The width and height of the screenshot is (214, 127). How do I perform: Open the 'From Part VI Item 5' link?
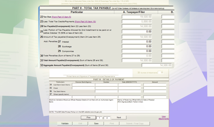pyautogui.click(x=61, y=17)
